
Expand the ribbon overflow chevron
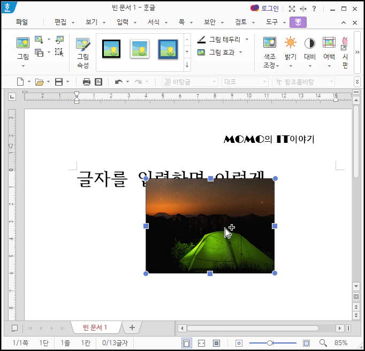point(358,52)
